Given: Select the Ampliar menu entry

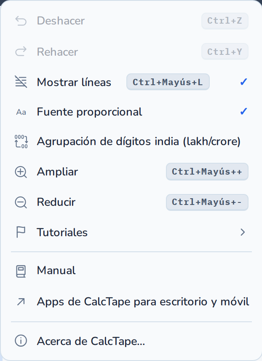Looking at the screenshot, I should click(131, 172).
